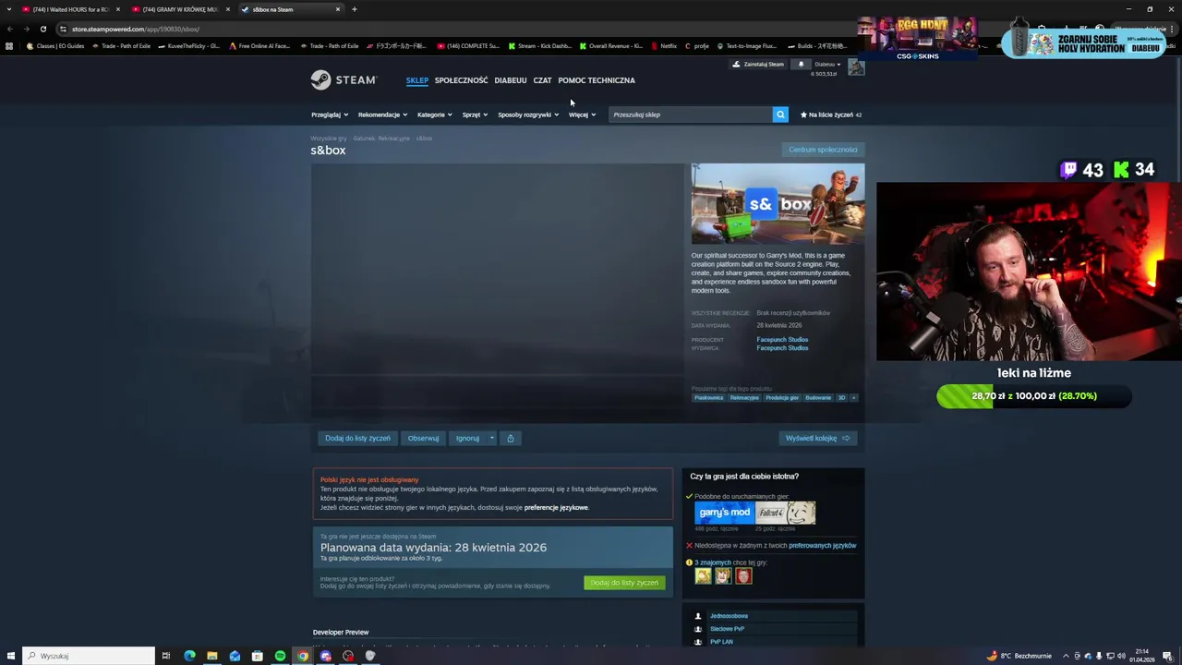This screenshot has height=665, width=1182.
Task: Click the user avatar in Steam header
Action: tap(856, 66)
